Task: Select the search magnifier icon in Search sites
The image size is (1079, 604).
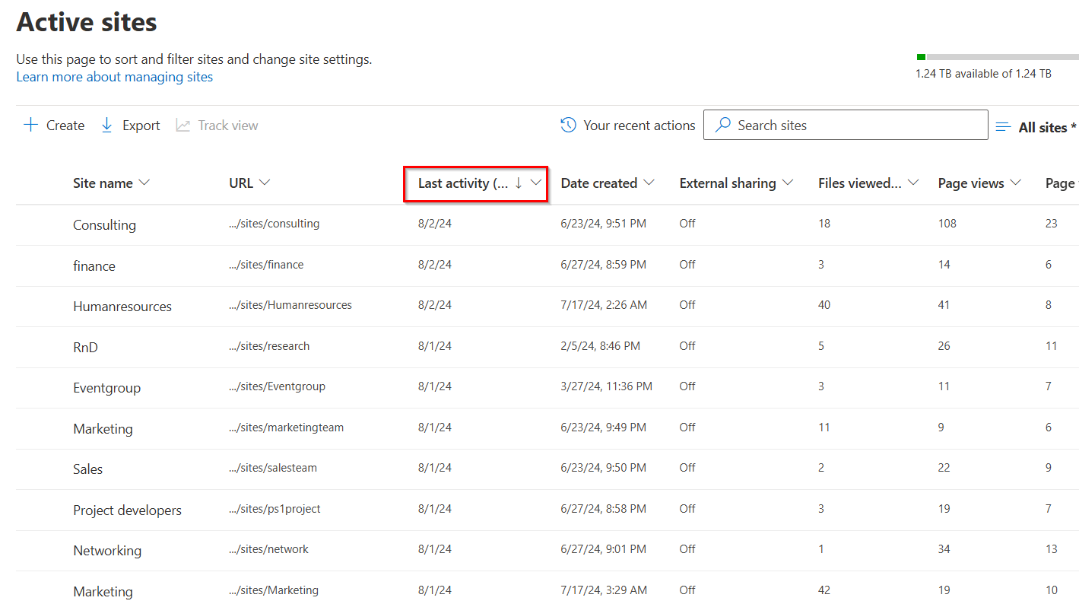Action: coord(725,125)
